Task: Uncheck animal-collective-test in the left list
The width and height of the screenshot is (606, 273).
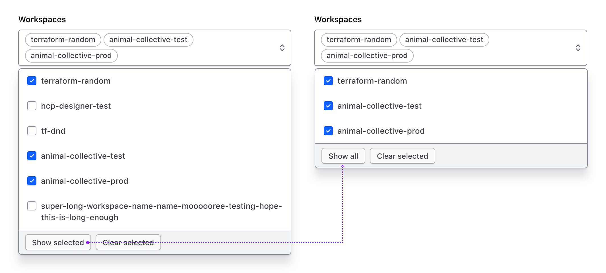Action: pos(32,156)
